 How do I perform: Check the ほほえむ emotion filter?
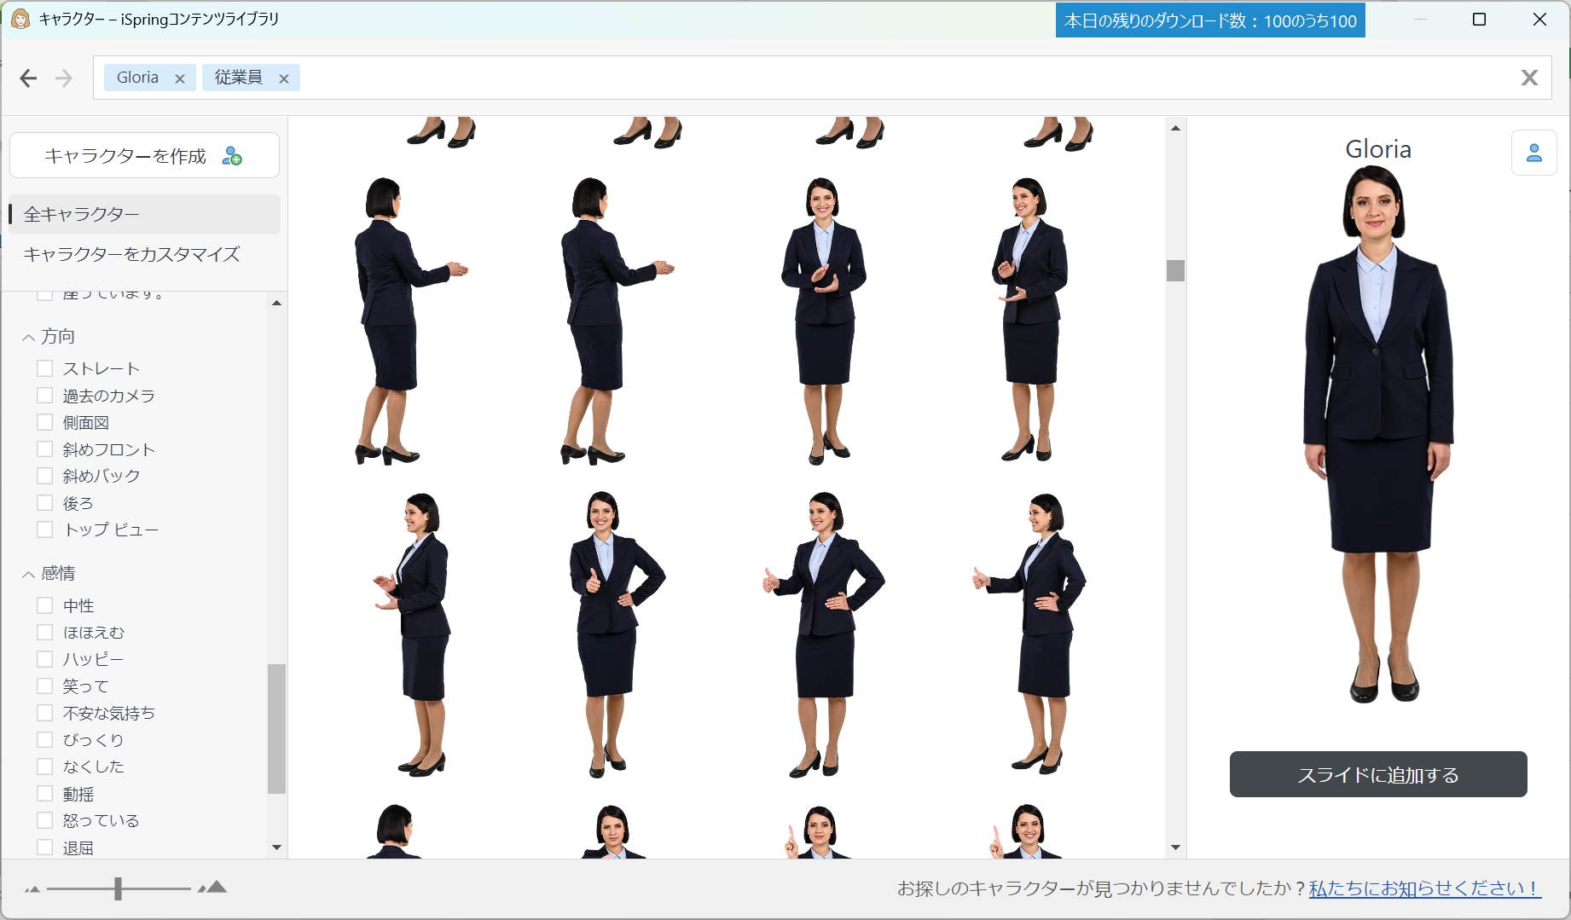pyautogui.click(x=44, y=632)
